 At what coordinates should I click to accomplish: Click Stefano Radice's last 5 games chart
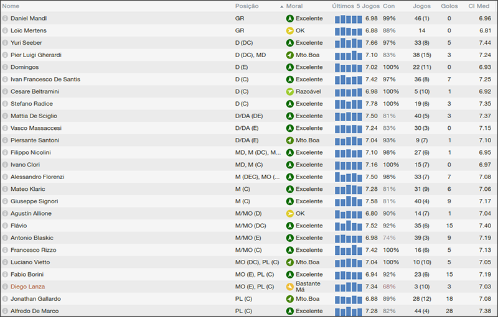(348, 104)
